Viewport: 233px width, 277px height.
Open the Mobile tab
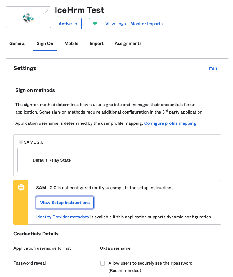(71, 43)
